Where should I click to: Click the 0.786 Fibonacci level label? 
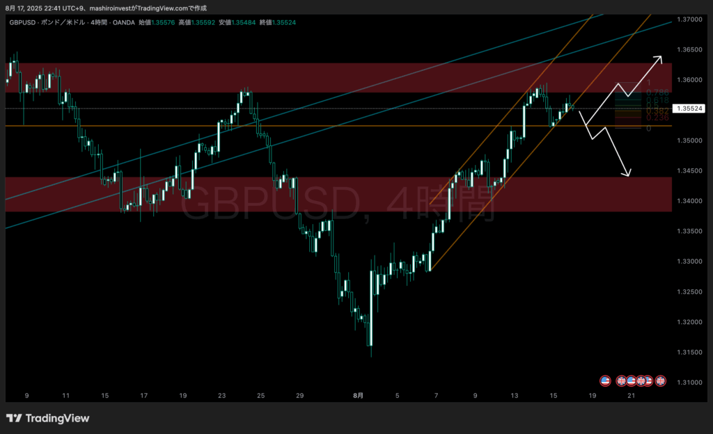pyautogui.click(x=657, y=93)
